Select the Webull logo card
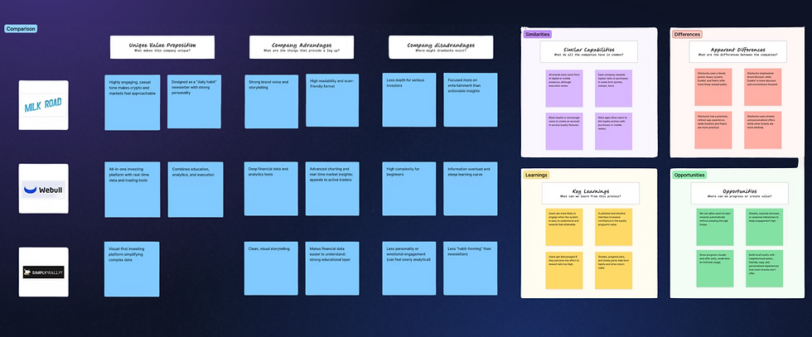 pyautogui.click(x=43, y=189)
